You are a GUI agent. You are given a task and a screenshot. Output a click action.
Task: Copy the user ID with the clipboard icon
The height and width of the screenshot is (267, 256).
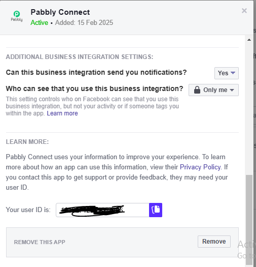(156, 210)
